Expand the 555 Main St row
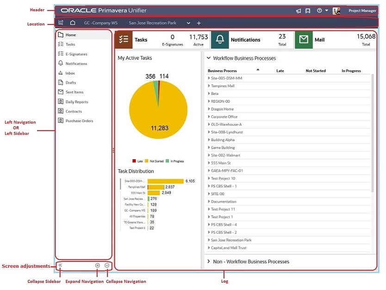The image size is (386, 290). [x=209, y=163]
